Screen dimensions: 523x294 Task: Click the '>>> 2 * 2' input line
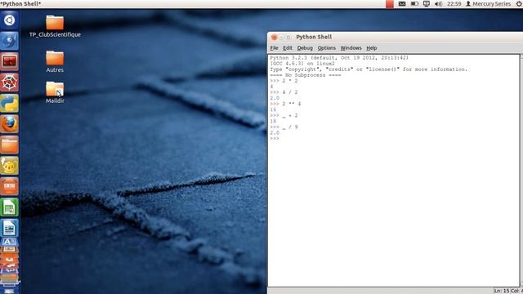(x=284, y=81)
